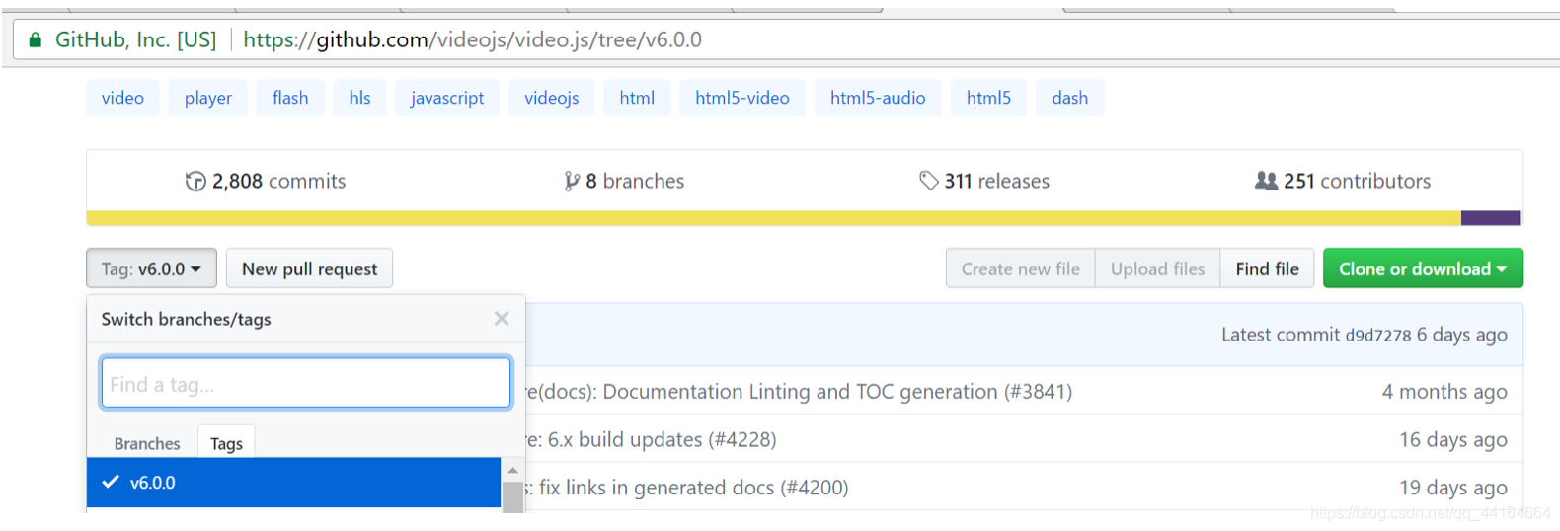The width and height of the screenshot is (1560, 531).
Task: Click the New pull request button
Action: tap(309, 268)
